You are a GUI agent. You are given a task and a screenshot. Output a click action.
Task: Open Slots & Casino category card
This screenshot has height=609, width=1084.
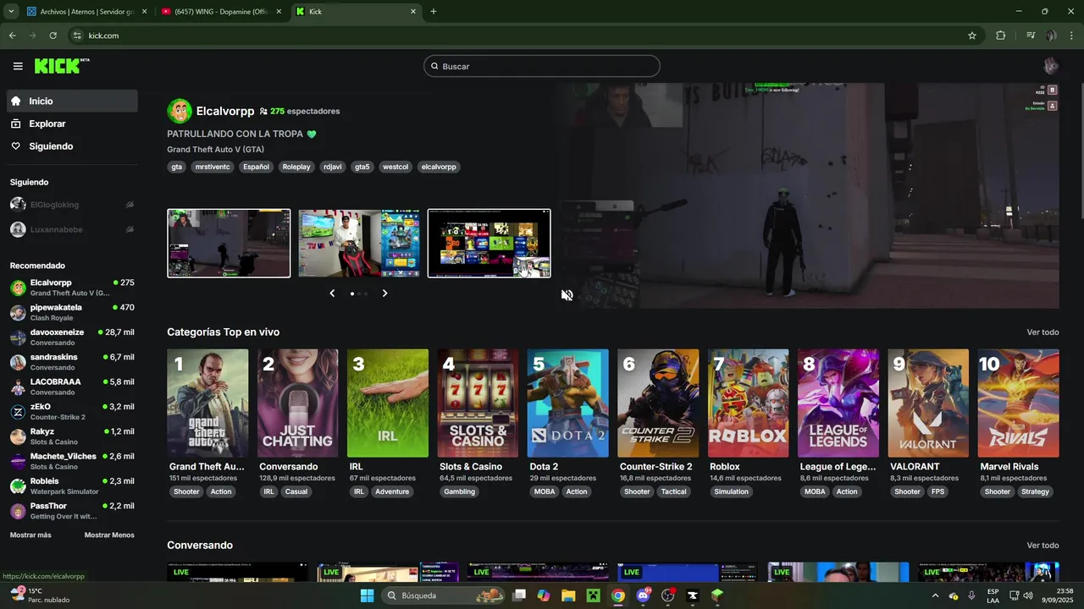pos(478,403)
